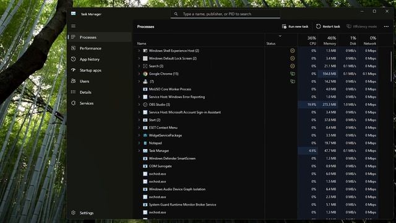Switch to App history page
The width and height of the screenshot is (396, 223).
(x=90, y=59)
